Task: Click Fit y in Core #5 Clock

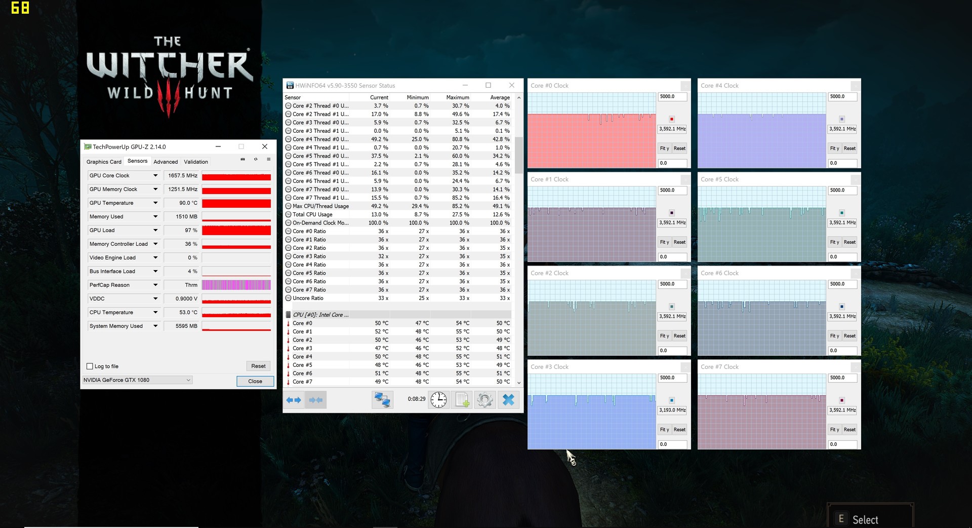Action: coord(834,242)
